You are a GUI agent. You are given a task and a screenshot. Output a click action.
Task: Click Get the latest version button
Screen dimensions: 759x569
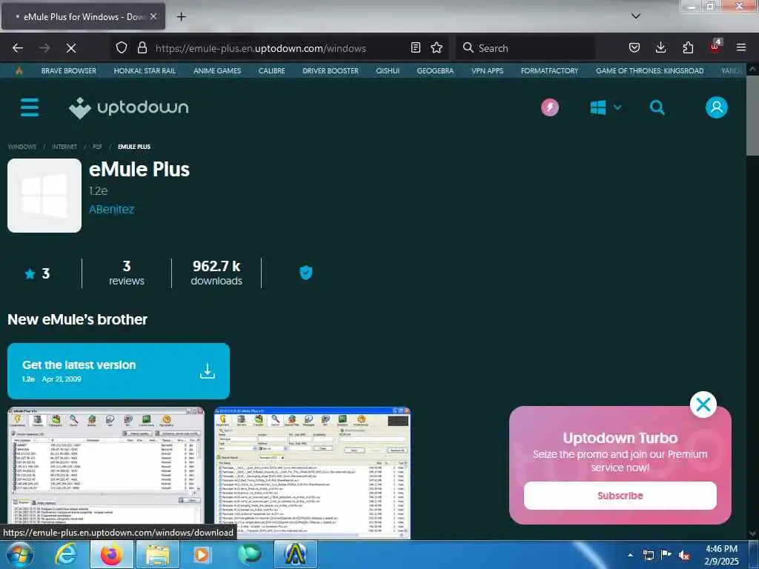[x=119, y=371]
